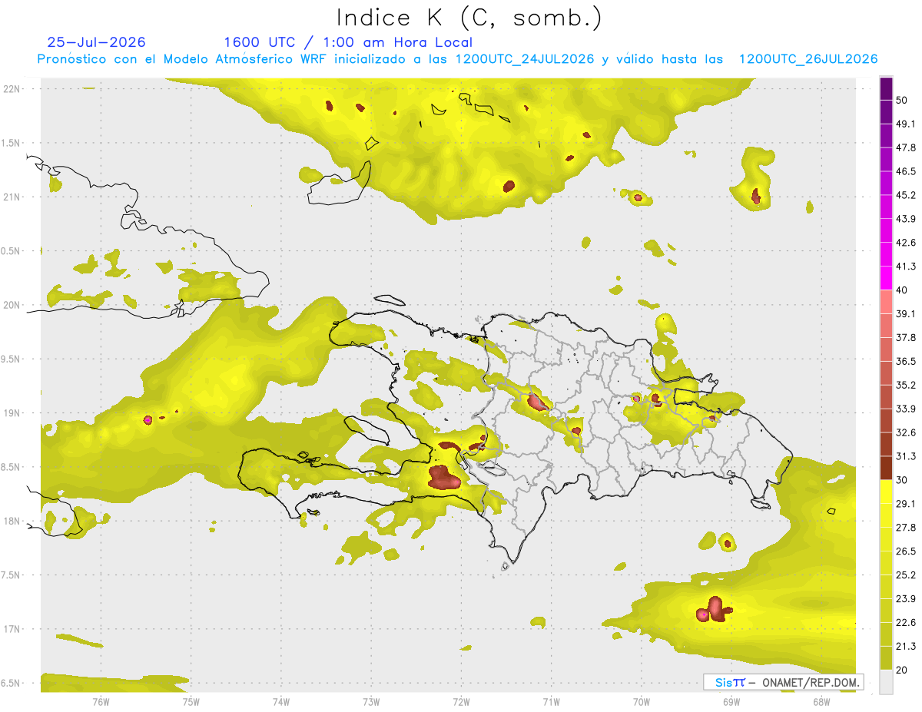The width and height of the screenshot is (922, 712).
Task: Click the colorbar label "33.9"
Action: 906,409
